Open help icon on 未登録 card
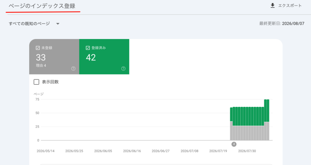The height and width of the screenshot is (165, 311). 73,68
